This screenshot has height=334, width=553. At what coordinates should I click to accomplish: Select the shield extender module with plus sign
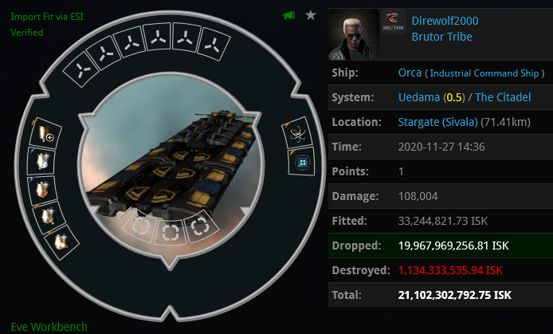click(x=45, y=134)
